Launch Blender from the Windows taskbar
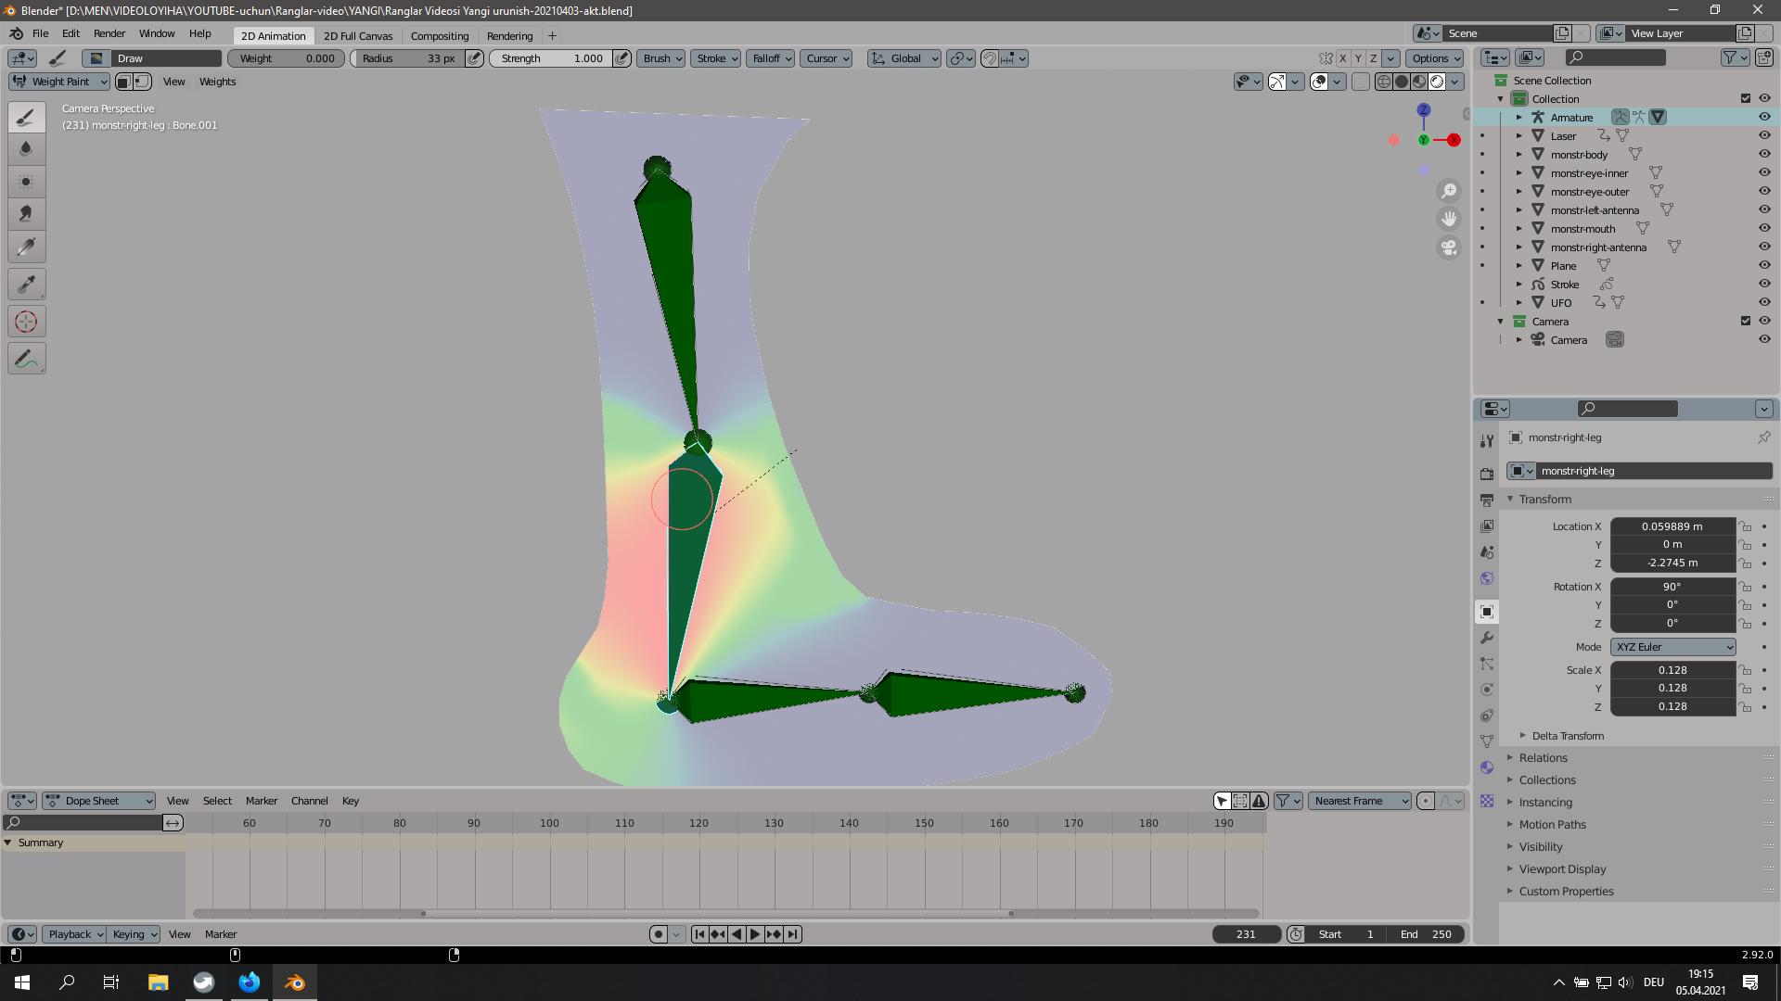Viewport: 1781px width, 1001px height. (x=295, y=982)
